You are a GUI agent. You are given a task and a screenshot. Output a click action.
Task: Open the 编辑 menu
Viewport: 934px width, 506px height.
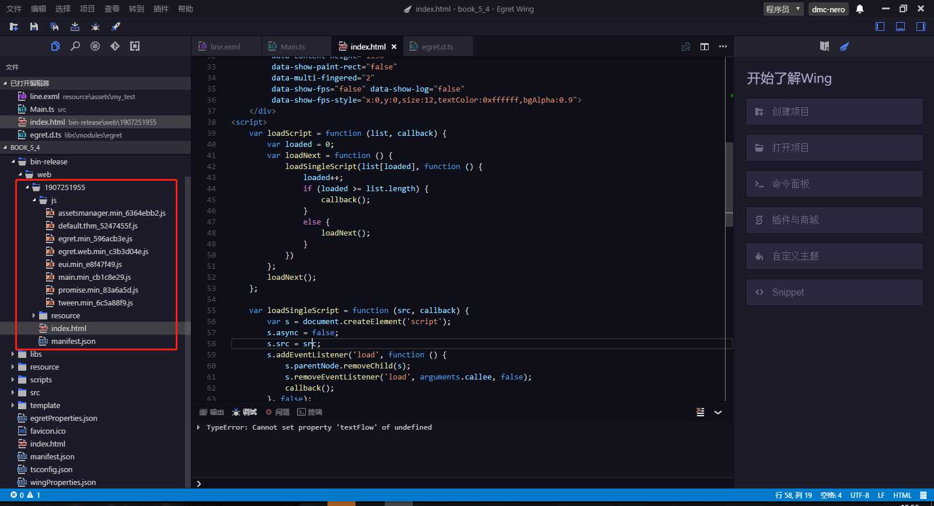point(38,9)
